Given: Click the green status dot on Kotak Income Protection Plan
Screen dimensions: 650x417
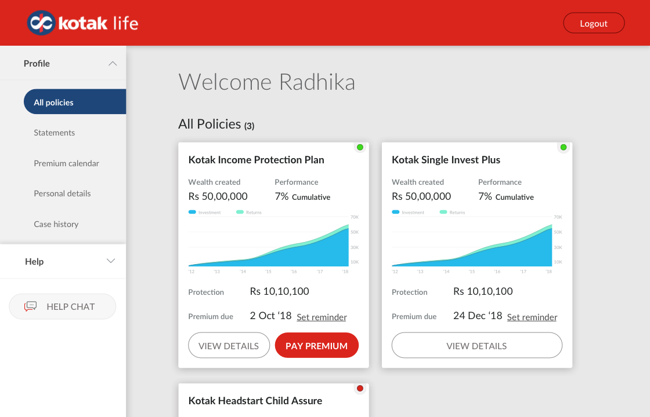Looking at the screenshot, I should point(360,147).
